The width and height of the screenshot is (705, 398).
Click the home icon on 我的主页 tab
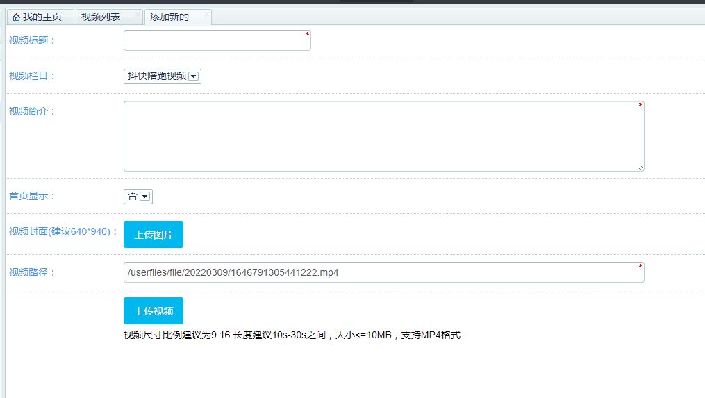pos(16,17)
